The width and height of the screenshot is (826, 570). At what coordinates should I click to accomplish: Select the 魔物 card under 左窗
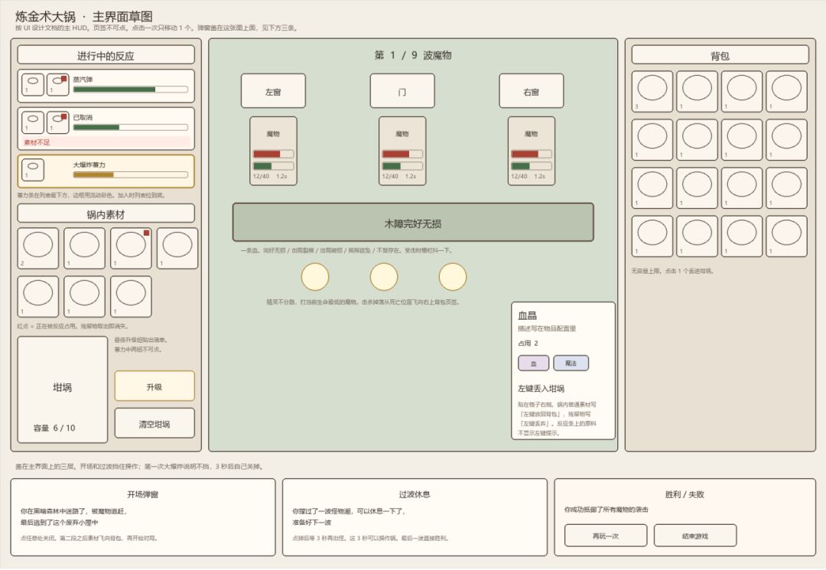pyautogui.click(x=273, y=151)
